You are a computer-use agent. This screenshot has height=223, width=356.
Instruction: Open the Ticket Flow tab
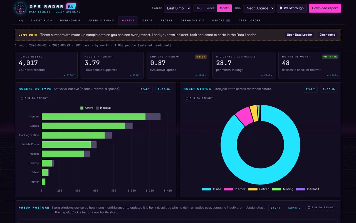click(x=41, y=21)
